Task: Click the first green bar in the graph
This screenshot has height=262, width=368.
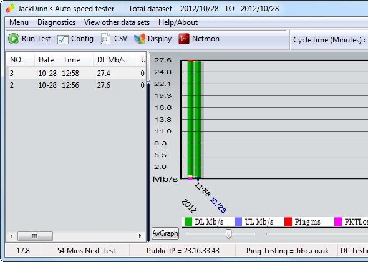Action: click(190, 119)
